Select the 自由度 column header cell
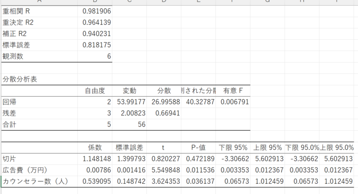This screenshot has width=358, height=194. (95, 90)
